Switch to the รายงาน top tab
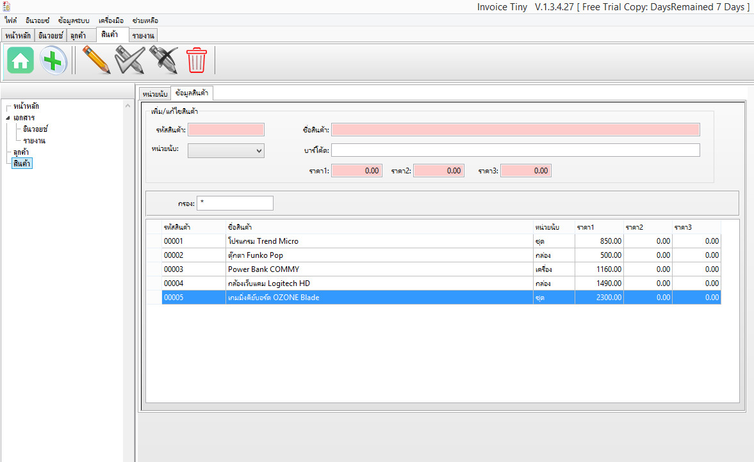This screenshot has width=754, height=462. pyautogui.click(x=143, y=36)
